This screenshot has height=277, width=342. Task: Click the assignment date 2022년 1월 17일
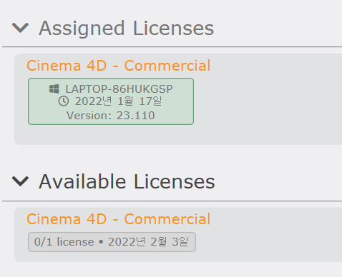click(119, 101)
